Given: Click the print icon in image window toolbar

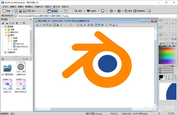Looking at the screenshot, I should click(x=114, y=25).
